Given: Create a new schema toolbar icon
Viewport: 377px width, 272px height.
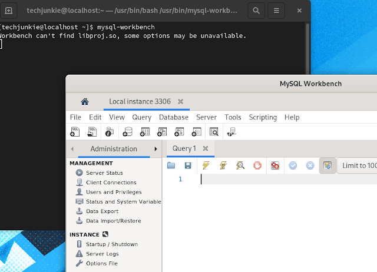Looking at the screenshot, I should [x=128, y=132].
